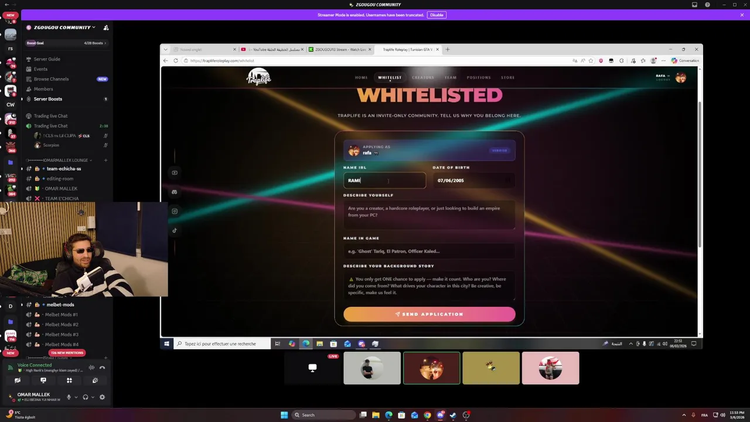750x422 pixels.
Task: Click Describe Yourself text area
Action: point(429,215)
